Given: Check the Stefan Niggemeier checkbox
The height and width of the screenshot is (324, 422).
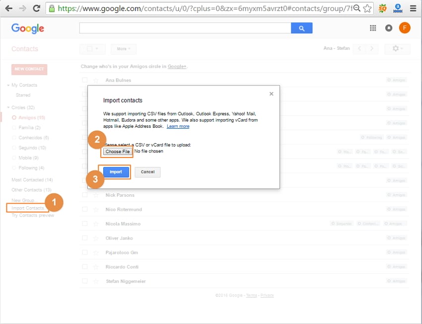Looking at the screenshot, I should (85, 281).
